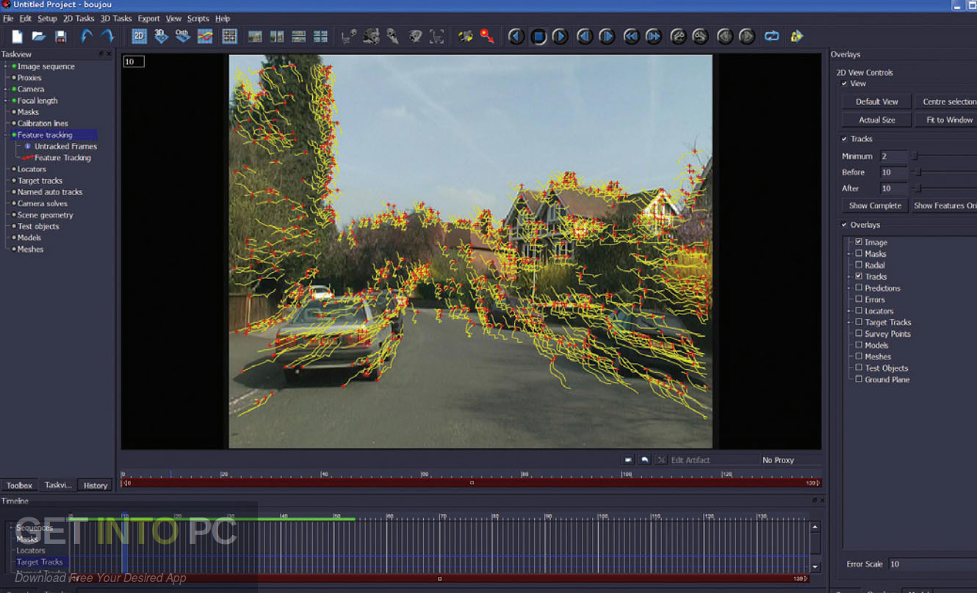The image size is (977, 593).
Task: Switch to the 3D view toolbar icon
Action: click(162, 36)
